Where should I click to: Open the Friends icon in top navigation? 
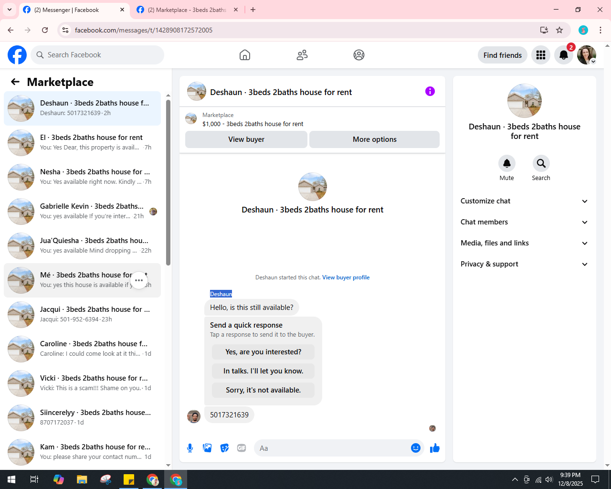tap(302, 55)
